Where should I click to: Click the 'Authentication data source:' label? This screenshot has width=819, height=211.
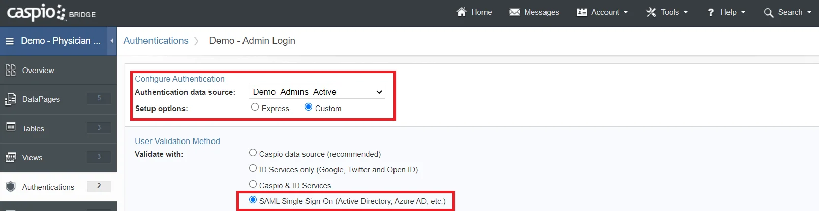185,92
